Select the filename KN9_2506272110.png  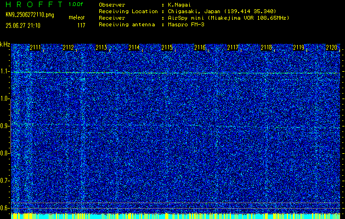(30, 15)
